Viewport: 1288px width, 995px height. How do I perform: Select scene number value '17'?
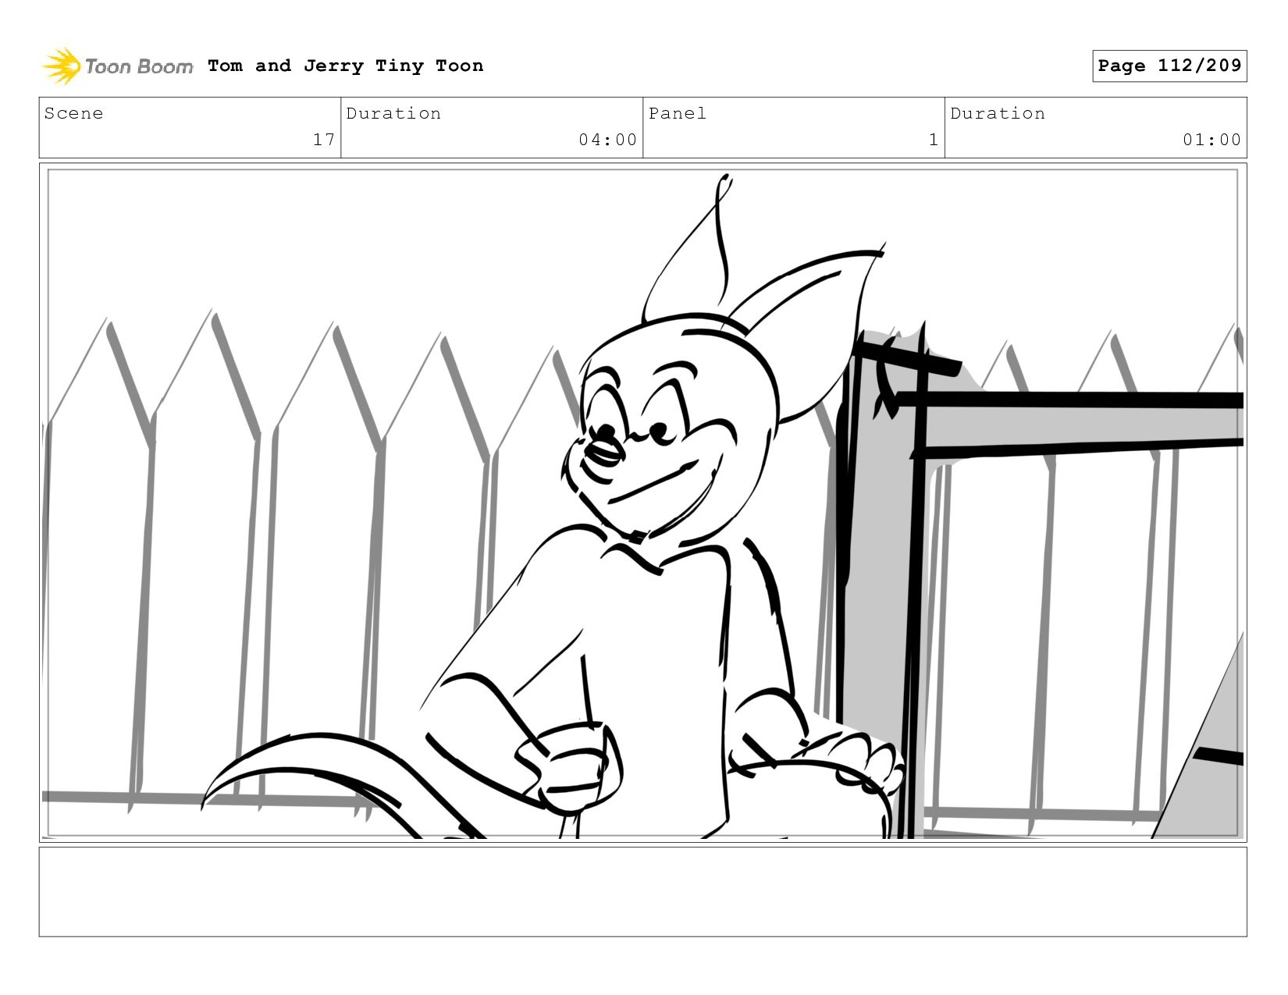324,140
